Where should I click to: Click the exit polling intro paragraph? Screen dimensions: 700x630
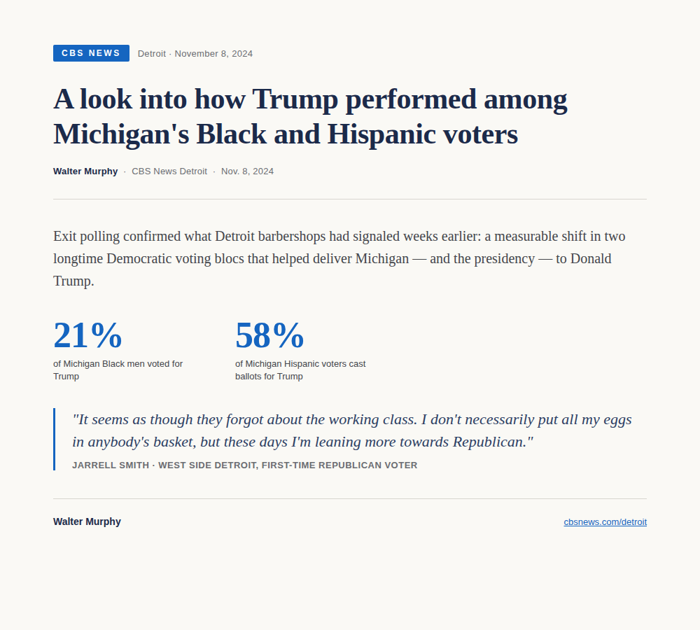339,258
